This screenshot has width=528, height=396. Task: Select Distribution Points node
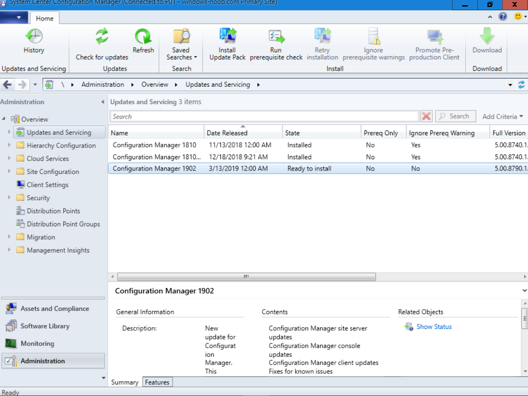53,211
